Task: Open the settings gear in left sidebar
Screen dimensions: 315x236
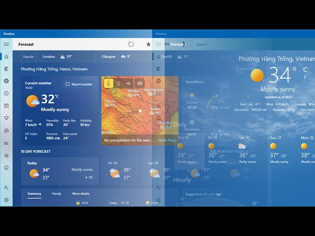Action: point(6,200)
